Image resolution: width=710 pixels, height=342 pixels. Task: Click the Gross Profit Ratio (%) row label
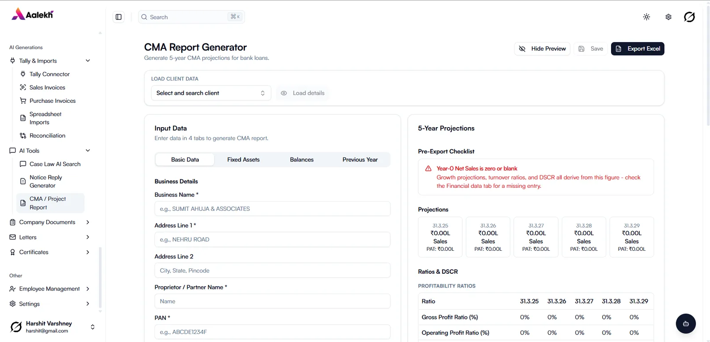(x=450, y=317)
